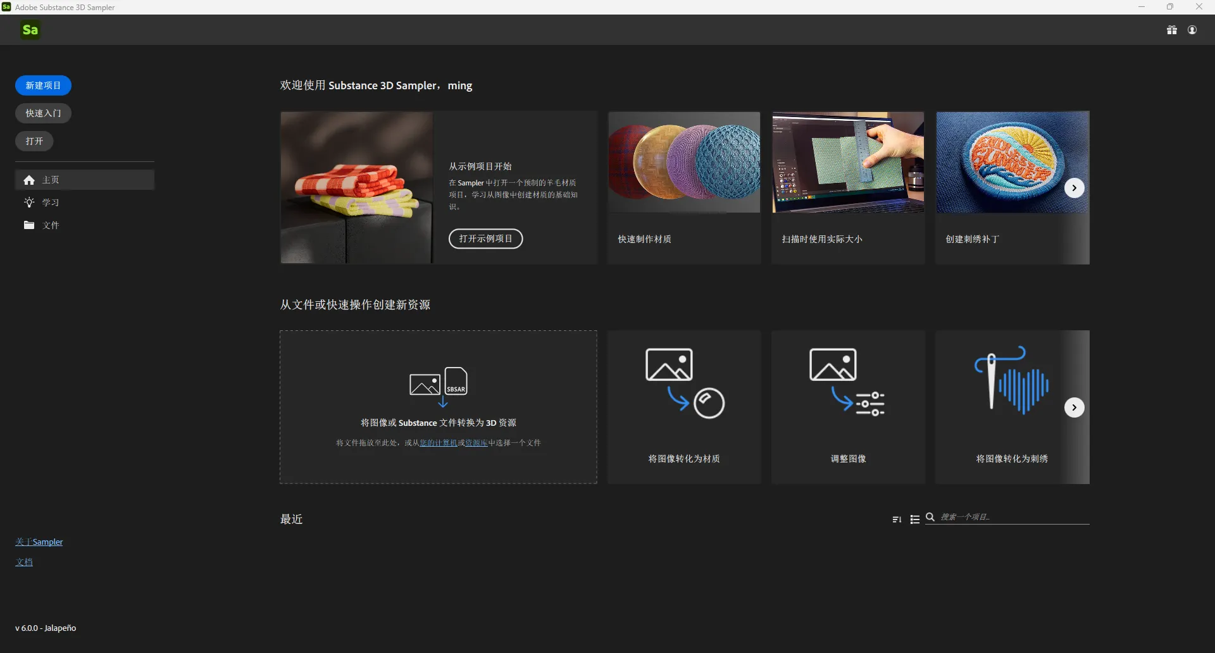Switch recent projects to list view icon
This screenshot has width=1215, height=653.
[914, 519]
